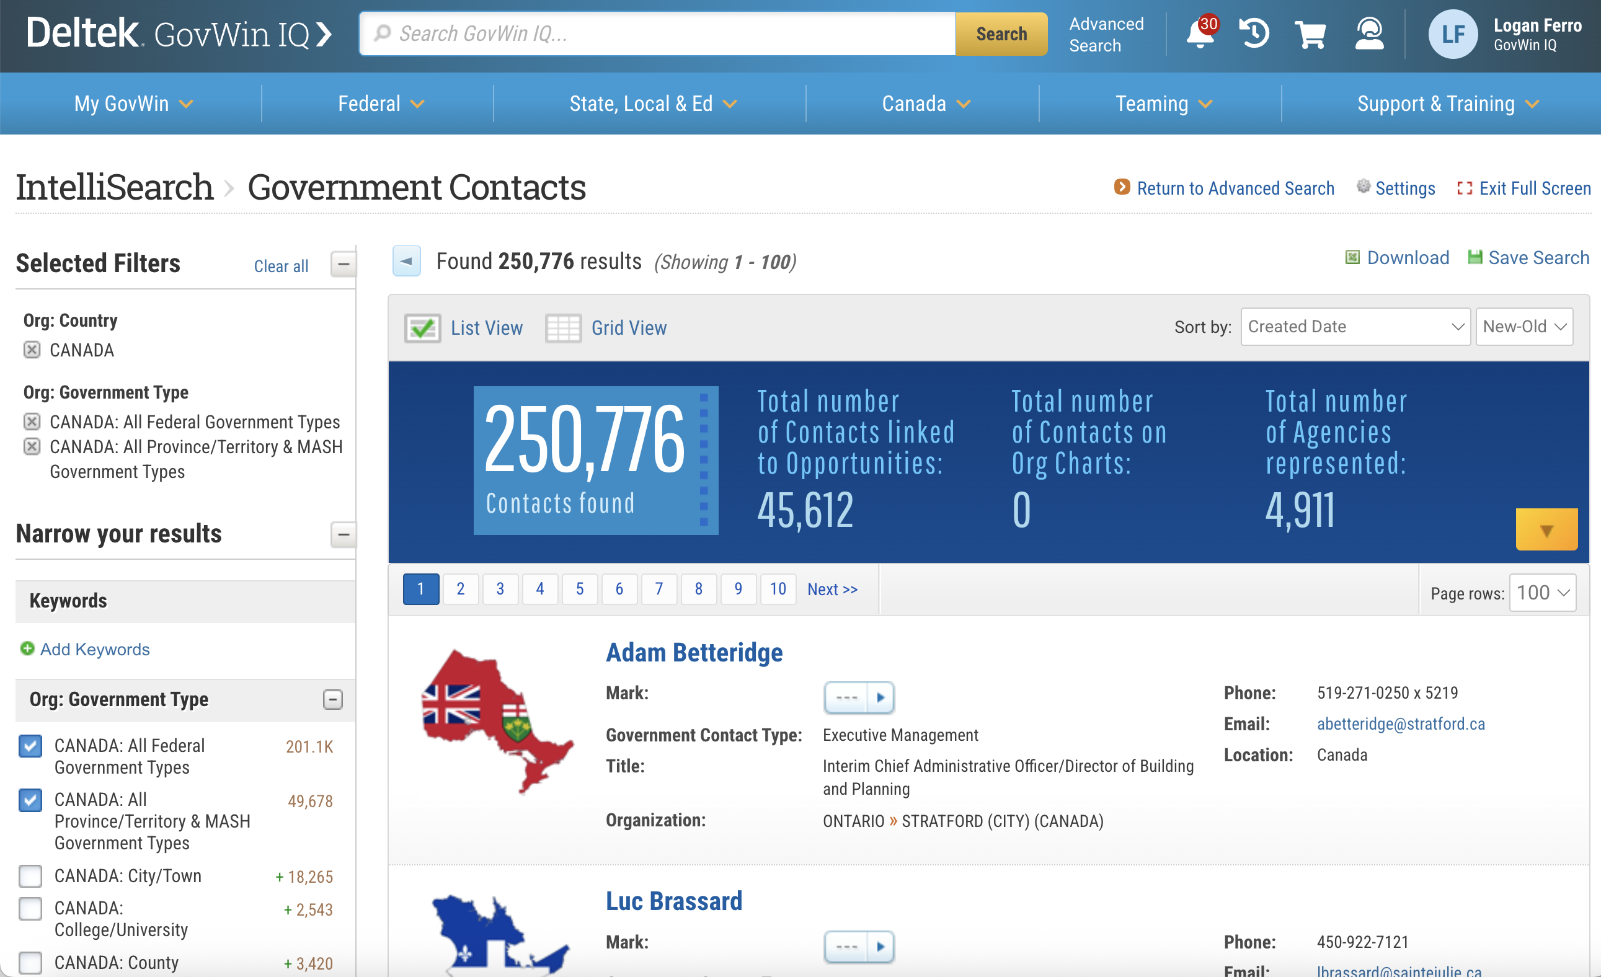Screen dimensions: 1601x977
Task: Click the Download spreadsheet icon
Action: (x=1352, y=257)
